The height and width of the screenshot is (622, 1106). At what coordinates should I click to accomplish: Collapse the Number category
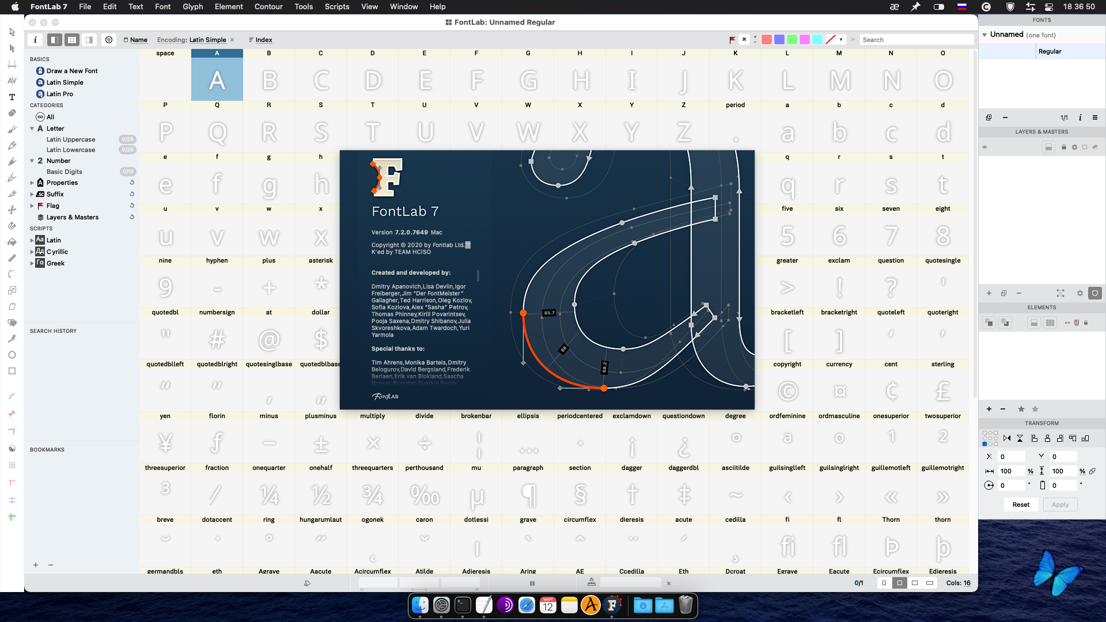pos(32,161)
